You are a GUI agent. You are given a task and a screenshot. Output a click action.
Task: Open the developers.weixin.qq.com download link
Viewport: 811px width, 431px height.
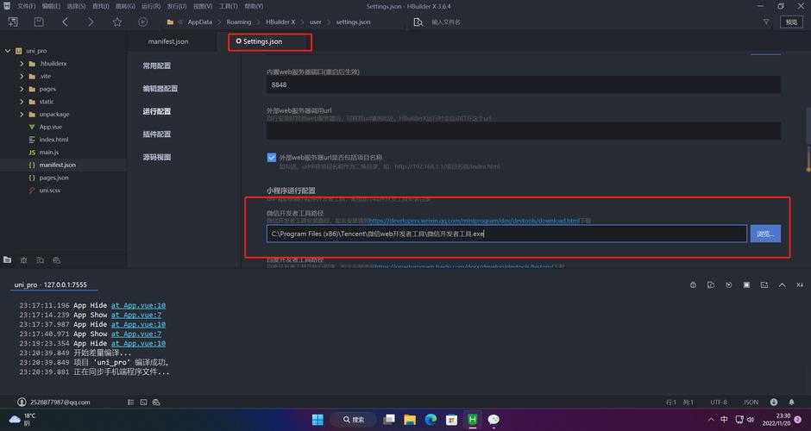[x=474, y=221]
